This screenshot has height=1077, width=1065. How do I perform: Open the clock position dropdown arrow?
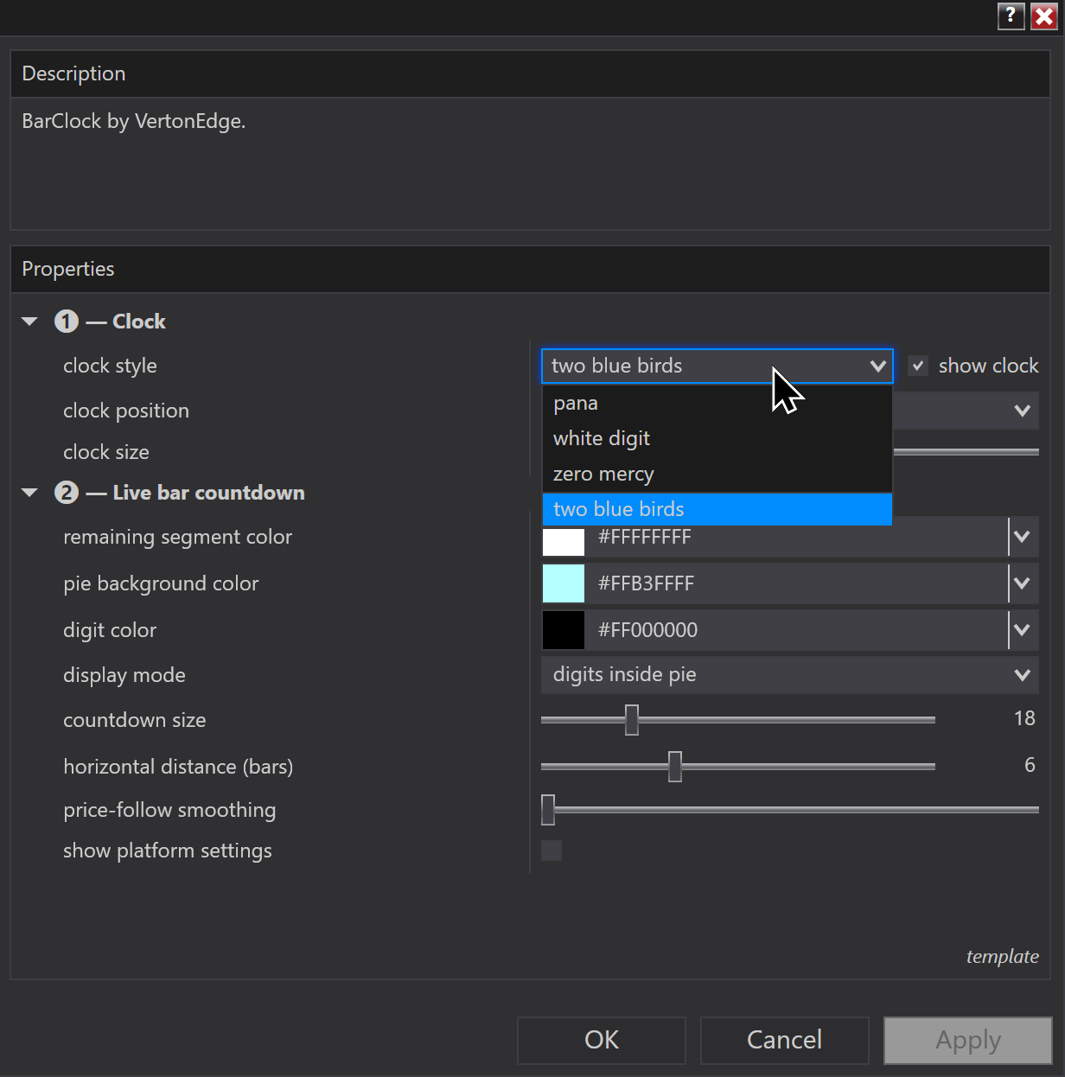tap(1023, 411)
